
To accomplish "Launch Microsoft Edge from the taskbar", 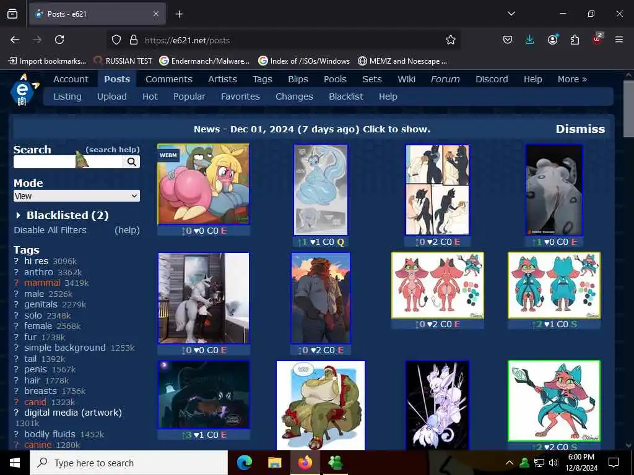I will [244, 463].
